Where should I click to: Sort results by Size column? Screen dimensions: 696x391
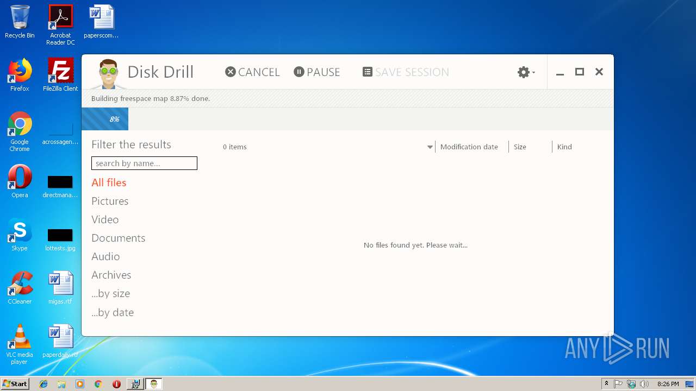[x=520, y=147]
